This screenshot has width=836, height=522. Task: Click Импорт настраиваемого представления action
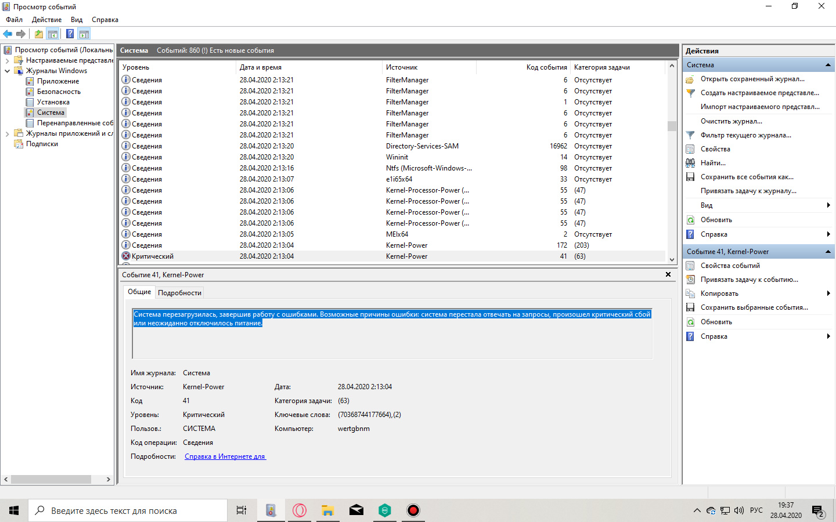[761, 107]
